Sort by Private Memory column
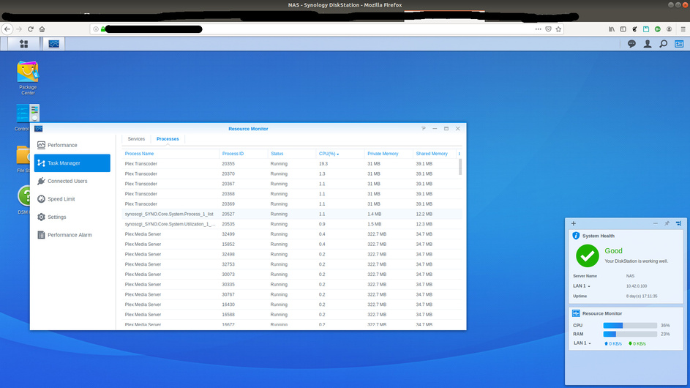Viewport: 690px width, 388px height. [x=389, y=154]
